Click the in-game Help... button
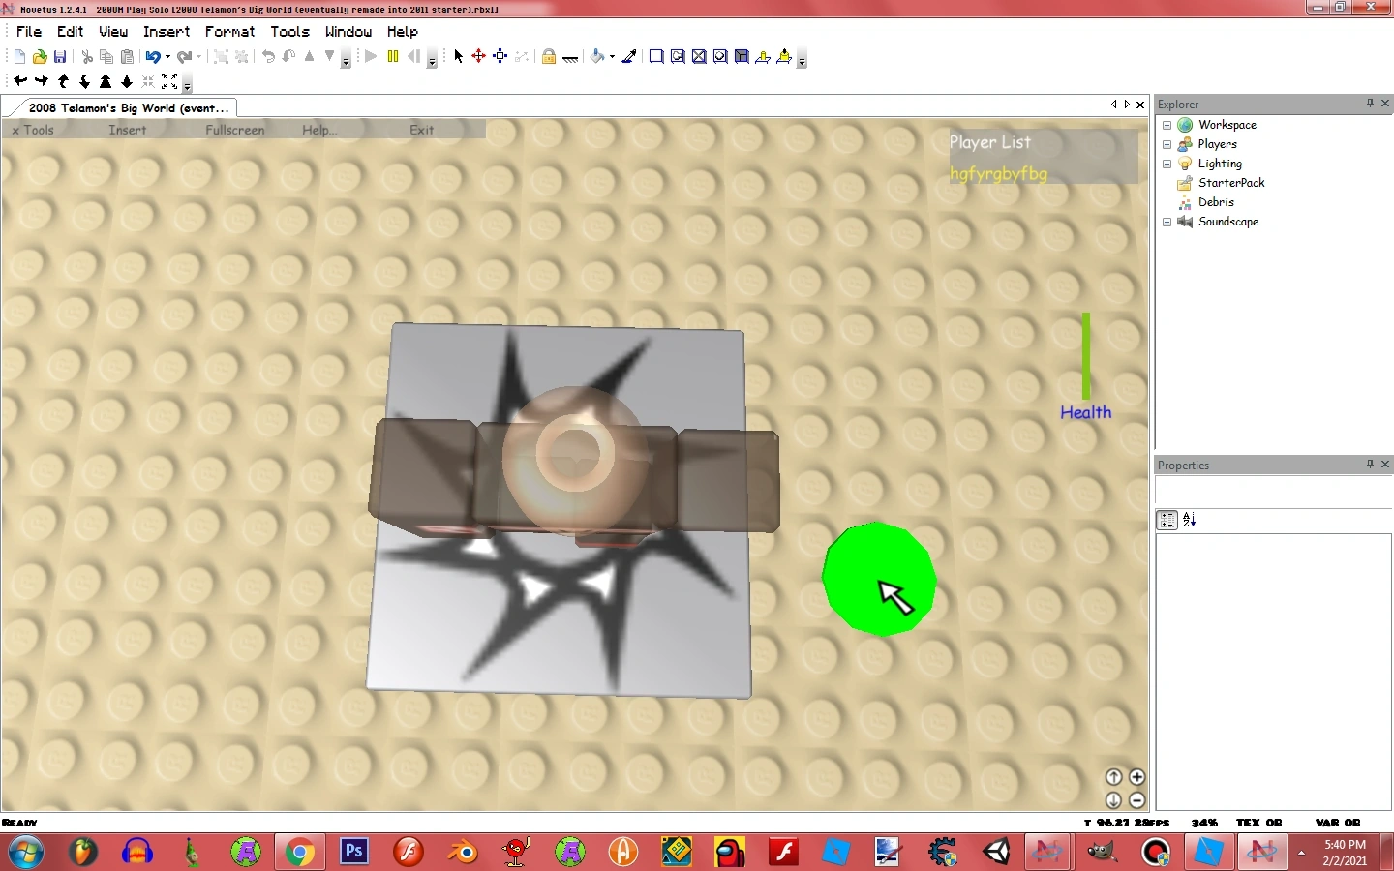 [319, 130]
